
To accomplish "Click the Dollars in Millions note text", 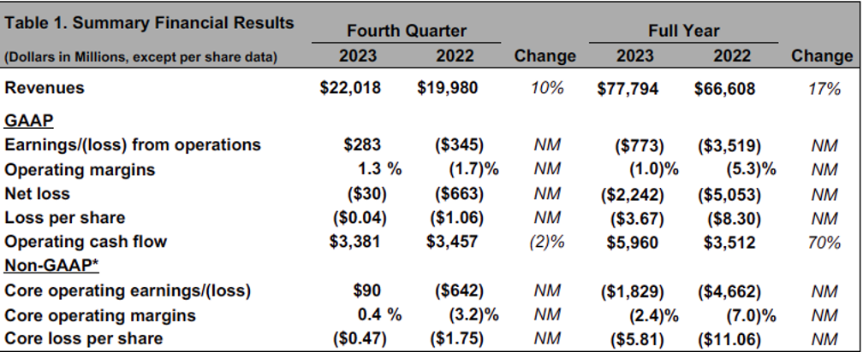I will pos(141,57).
